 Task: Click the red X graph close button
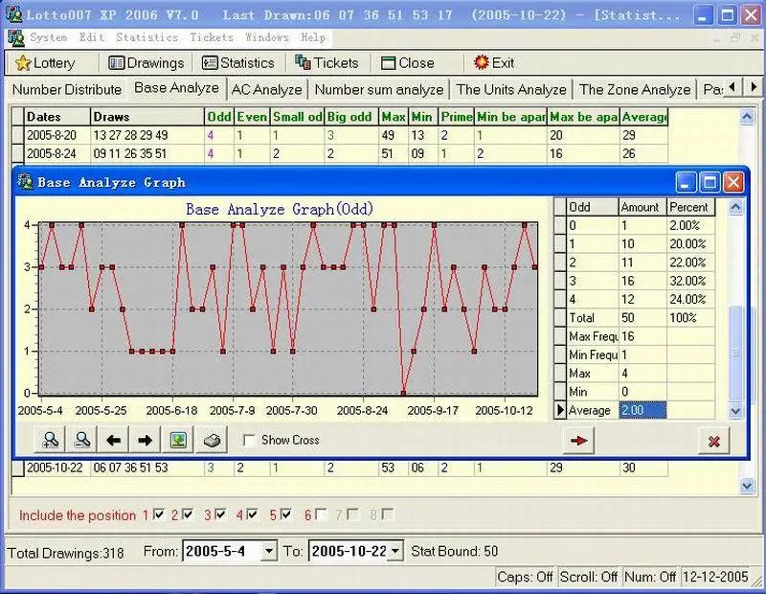pyautogui.click(x=713, y=440)
